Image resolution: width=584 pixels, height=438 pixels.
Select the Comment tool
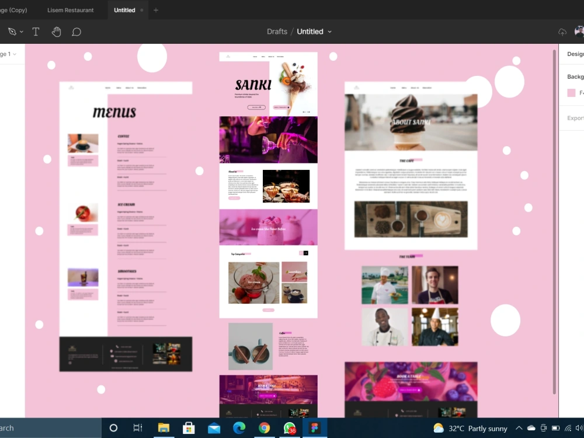[x=77, y=32]
